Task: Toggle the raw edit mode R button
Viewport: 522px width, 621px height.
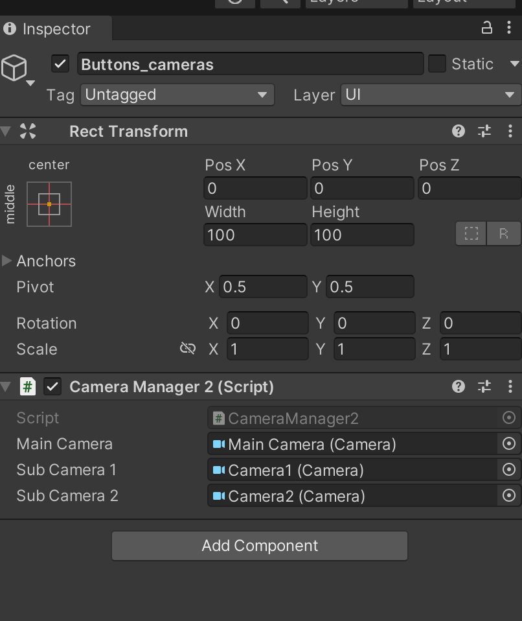Action: (x=504, y=234)
